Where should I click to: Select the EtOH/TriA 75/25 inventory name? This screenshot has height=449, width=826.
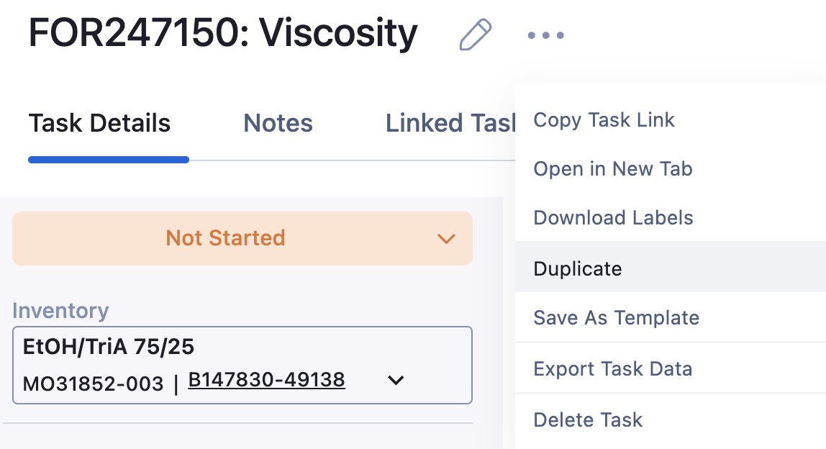coord(109,348)
